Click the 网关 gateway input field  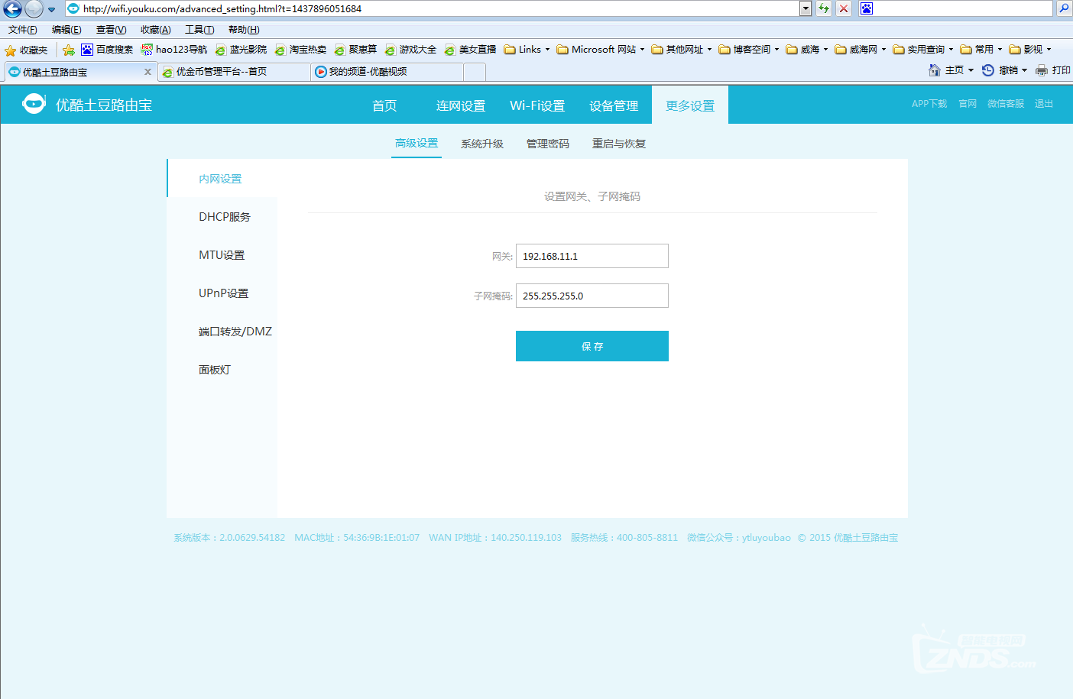pos(592,256)
